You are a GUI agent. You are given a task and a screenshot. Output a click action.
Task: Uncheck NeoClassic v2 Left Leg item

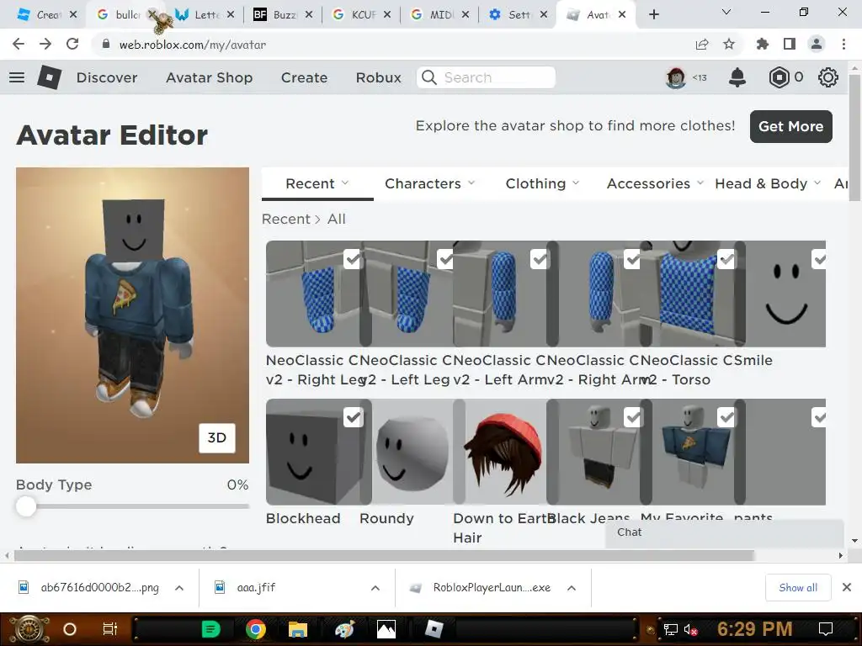[446, 259]
